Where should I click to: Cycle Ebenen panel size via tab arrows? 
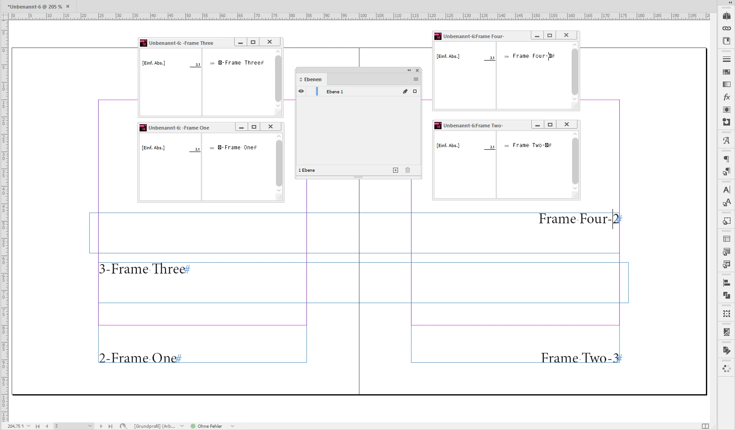[x=301, y=79]
